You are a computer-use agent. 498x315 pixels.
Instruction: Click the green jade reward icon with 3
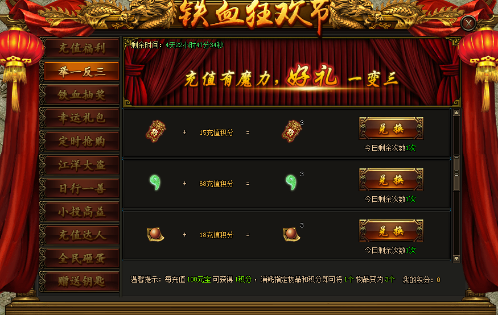point(291,183)
